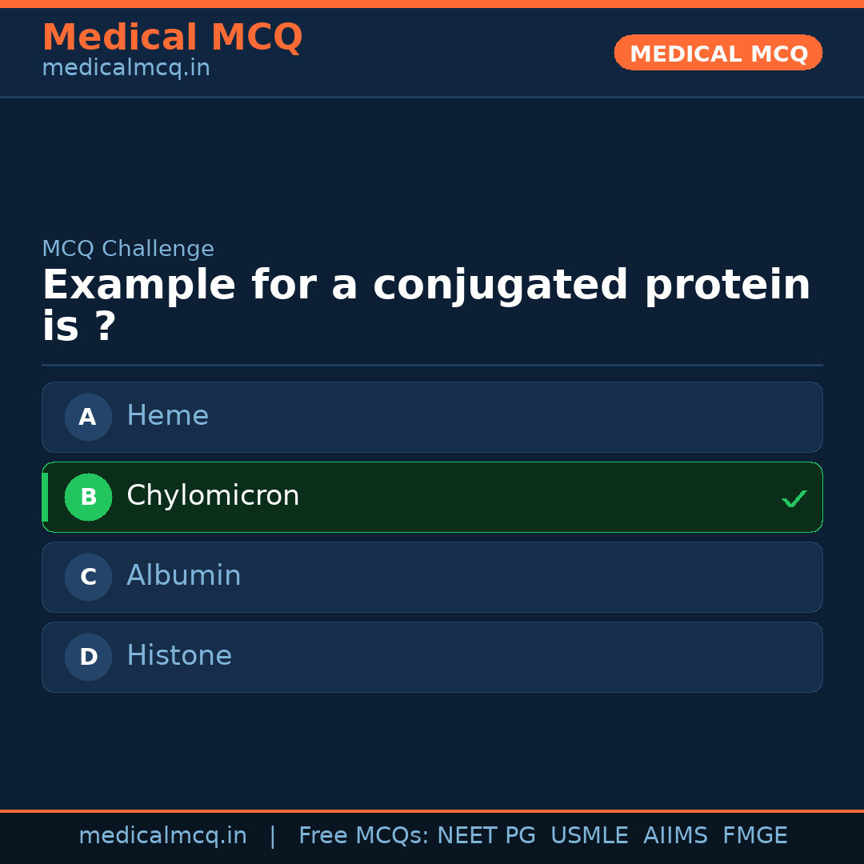Image resolution: width=864 pixels, height=864 pixels.
Task: Click the Free MCQs label in footer
Action: [364, 836]
